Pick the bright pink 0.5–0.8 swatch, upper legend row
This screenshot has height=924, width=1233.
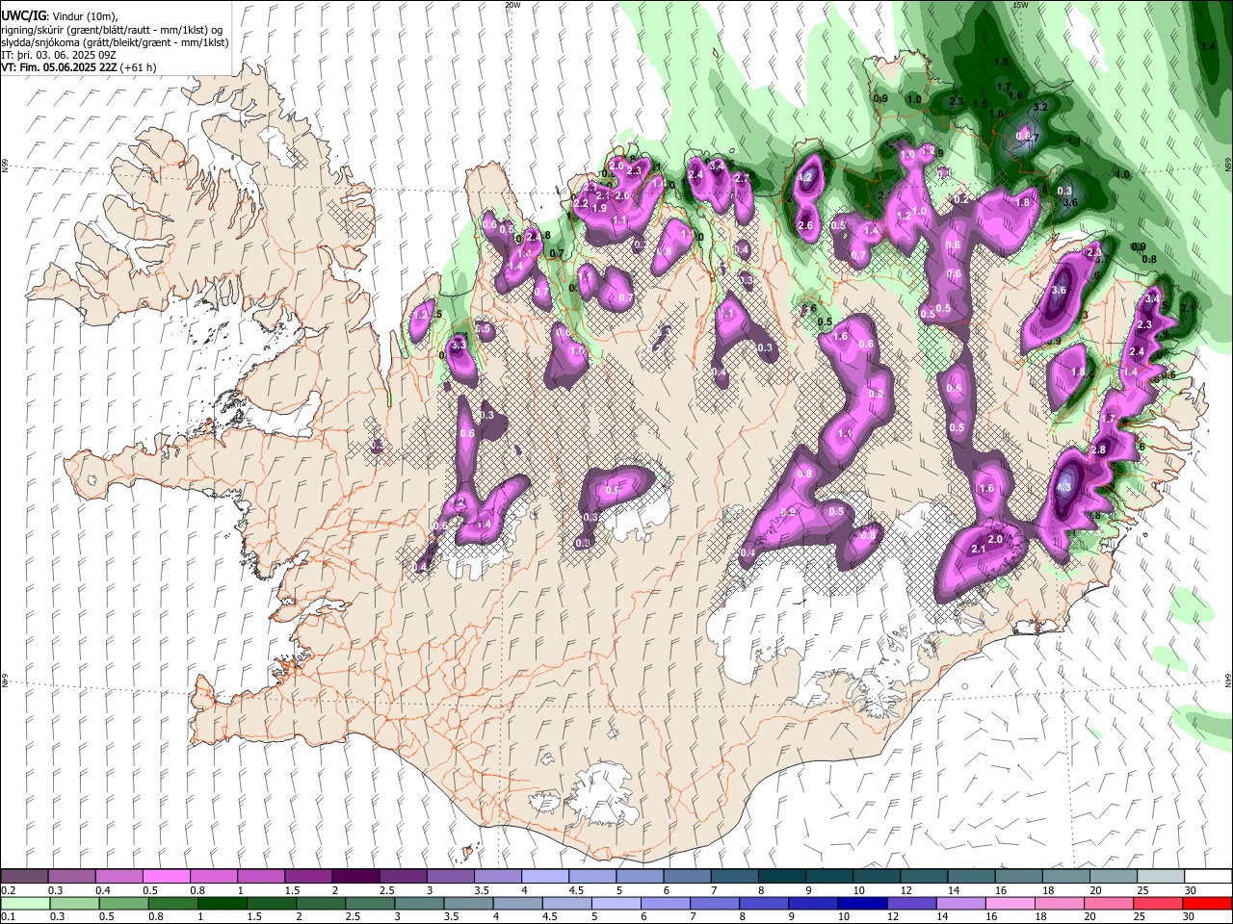click(166, 877)
